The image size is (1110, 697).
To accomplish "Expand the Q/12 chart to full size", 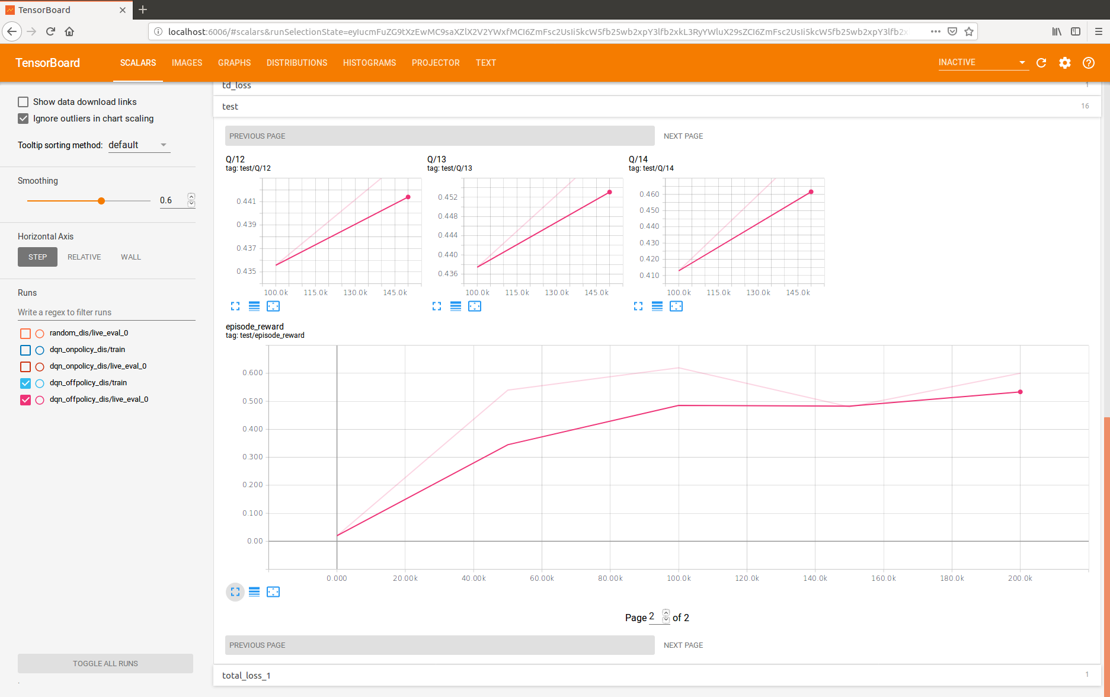I will point(235,306).
